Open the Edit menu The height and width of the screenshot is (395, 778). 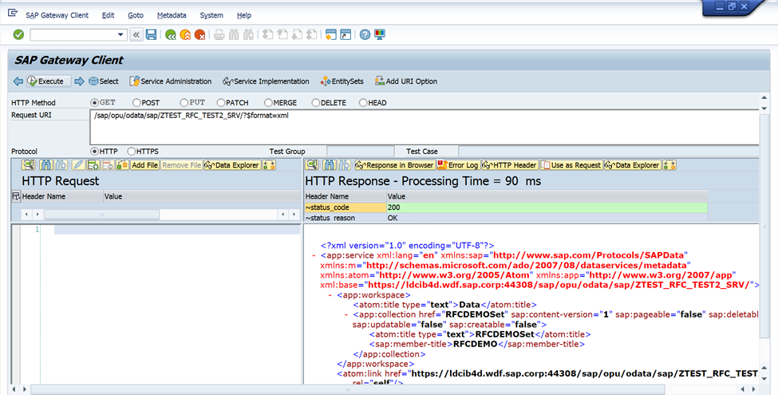click(x=109, y=15)
